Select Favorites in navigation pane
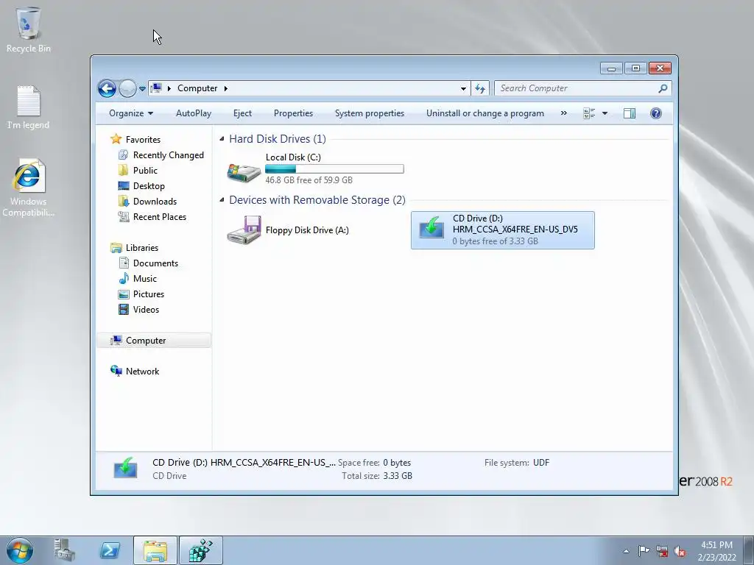754x565 pixels. (143, 139)
